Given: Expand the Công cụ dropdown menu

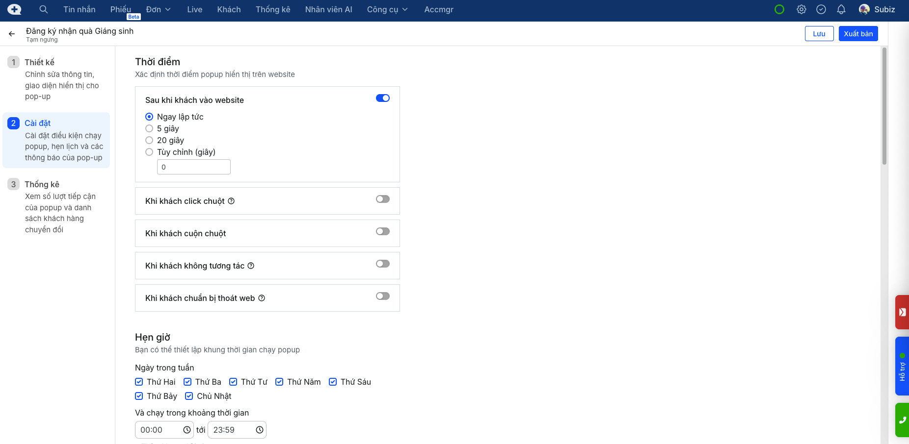Looking at the screenshot, I should 387,9.
